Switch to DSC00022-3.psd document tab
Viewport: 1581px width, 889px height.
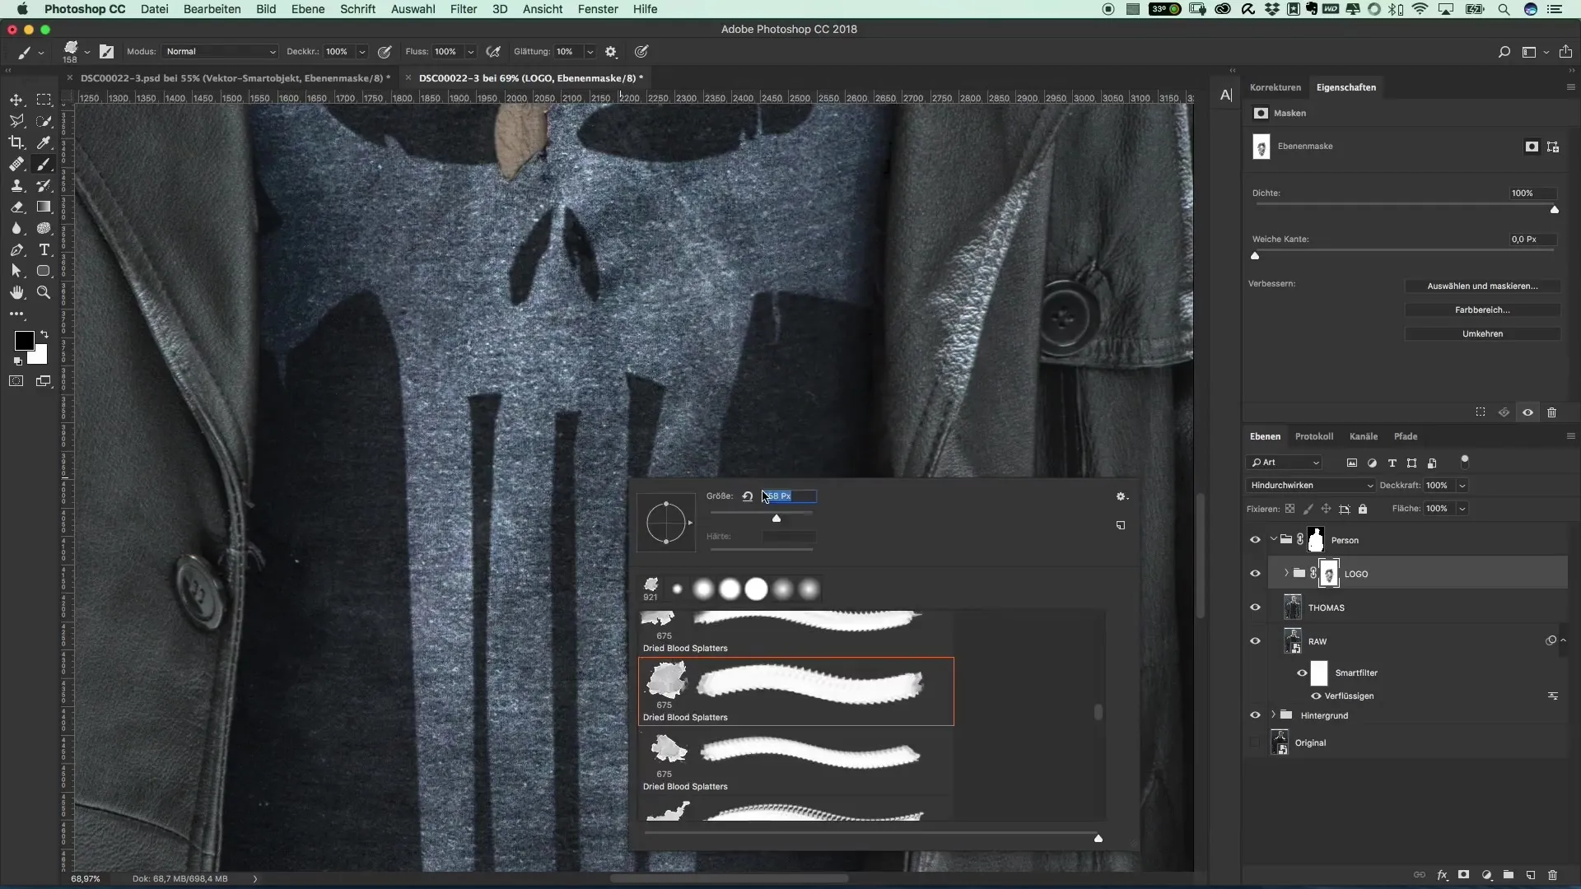[236, 78]
